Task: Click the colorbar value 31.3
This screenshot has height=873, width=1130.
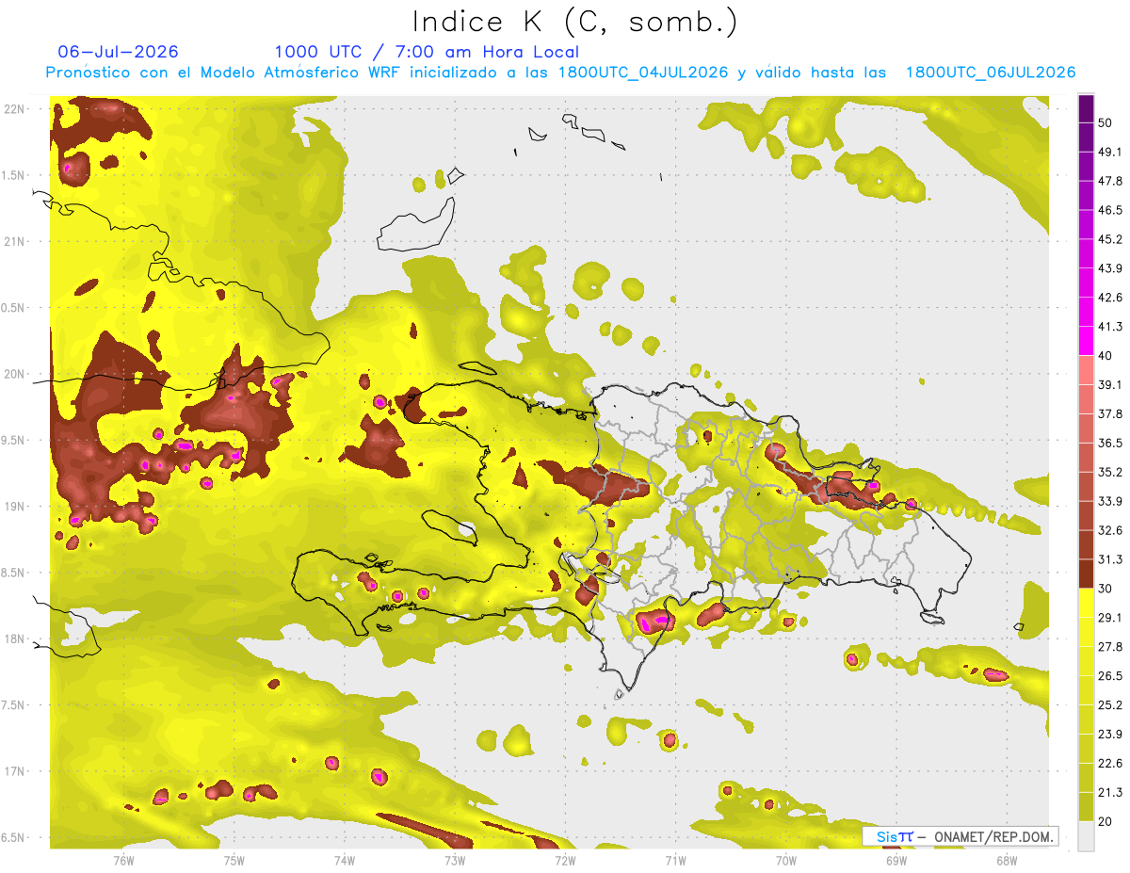Action: coord(1110,559)
